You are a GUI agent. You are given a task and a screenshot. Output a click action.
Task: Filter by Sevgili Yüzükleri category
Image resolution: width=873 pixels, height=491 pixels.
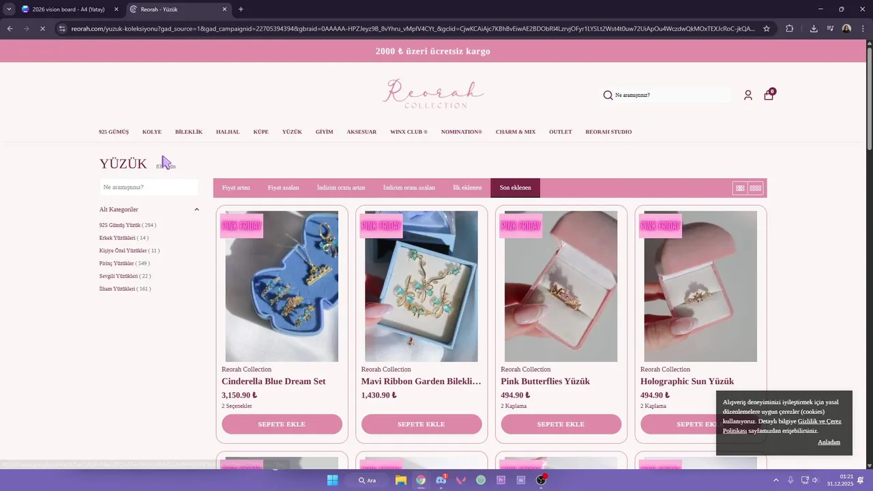(x=125, y=276)
